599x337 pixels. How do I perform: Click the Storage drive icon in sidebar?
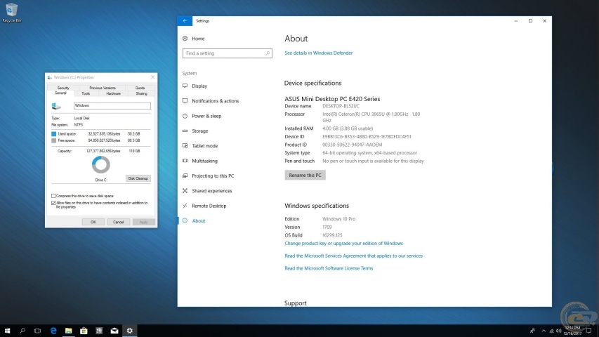click(185, 131)
